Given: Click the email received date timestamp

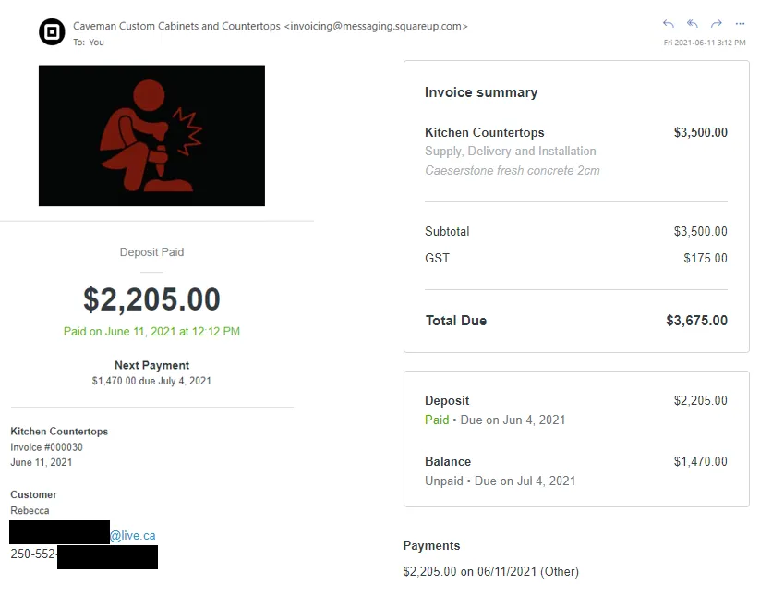Looking at the screenshot, I should pyautogui.click(x=705, y=43).
